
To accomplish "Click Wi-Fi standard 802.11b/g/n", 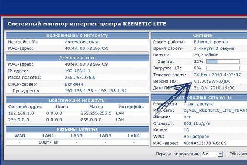I will 197,124.
